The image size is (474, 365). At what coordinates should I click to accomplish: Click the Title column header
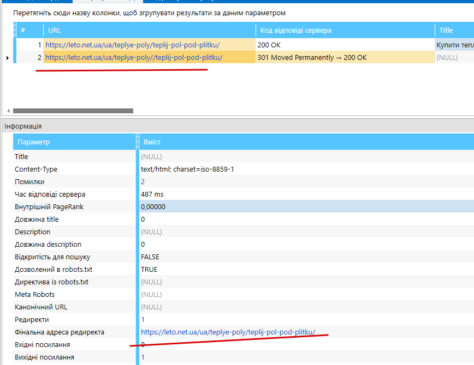coord(455,30)
